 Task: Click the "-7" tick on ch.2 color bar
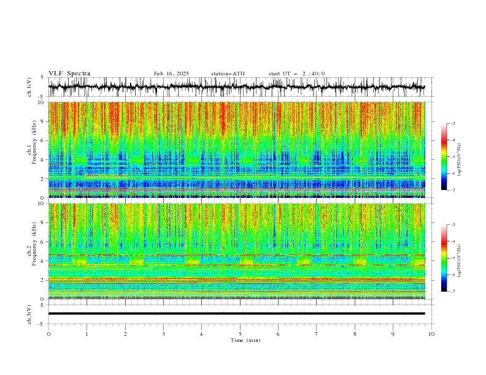click(453, 292)
